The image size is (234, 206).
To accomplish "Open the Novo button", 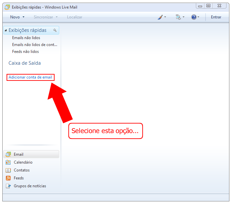I will point(15,17).
